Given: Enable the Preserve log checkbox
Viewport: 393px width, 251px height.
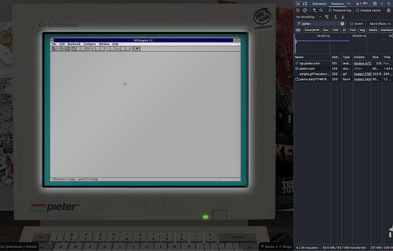Looking at the screenshot, I should tap(330, 10).
